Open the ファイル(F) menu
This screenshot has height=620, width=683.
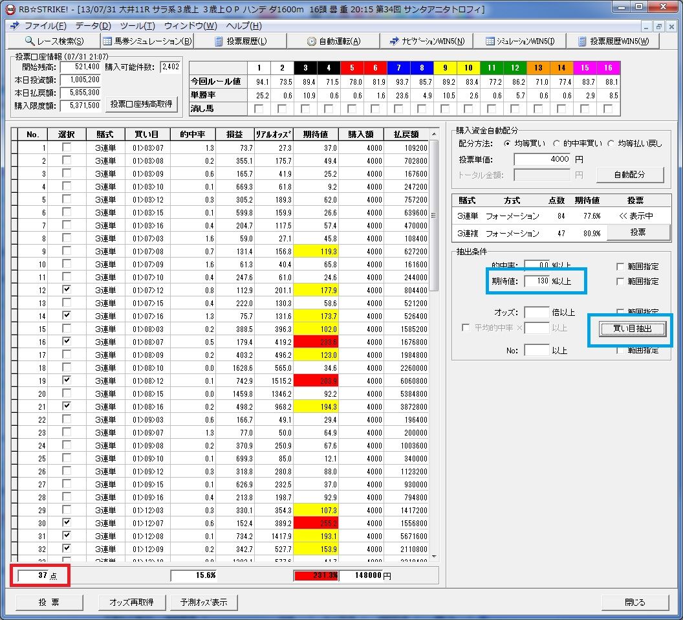click(x=45, y=26)
